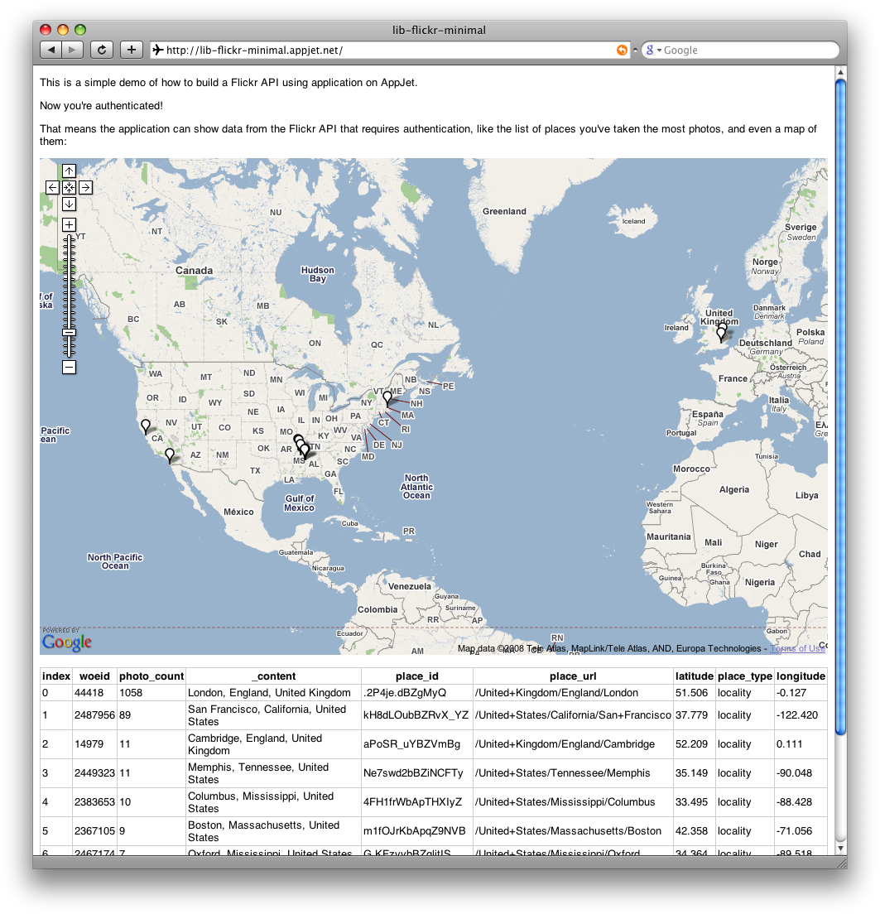Image resolution: width=880 pixels, height=914 pixels.
Task: Click the Southern California map marker
Action: click(170, 455)
